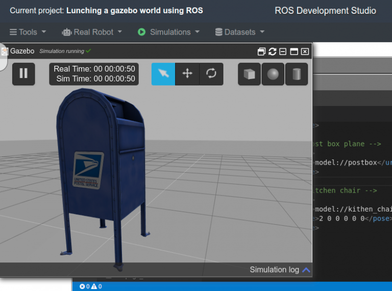Image resolution: width=392 pixels, height=291 pixels.
Task: Reload the Gazebo window
Action: pos(272,51)
